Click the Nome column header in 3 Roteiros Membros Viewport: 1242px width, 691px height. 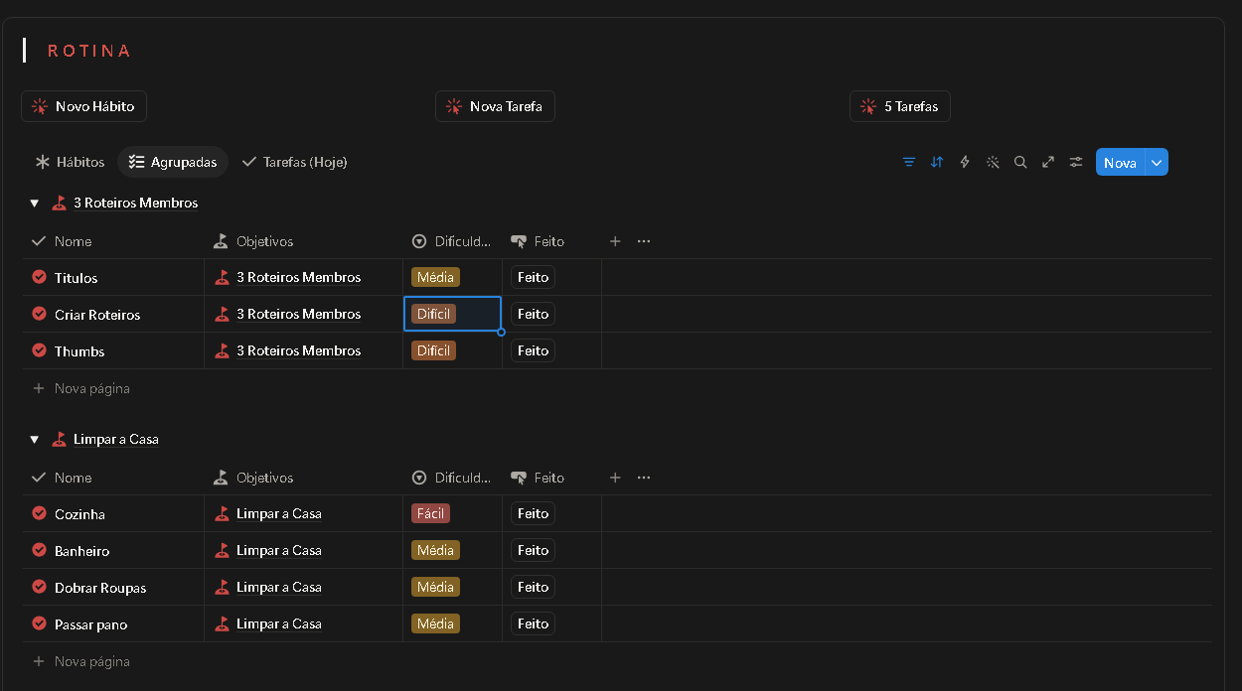click(x=62, y=241)
